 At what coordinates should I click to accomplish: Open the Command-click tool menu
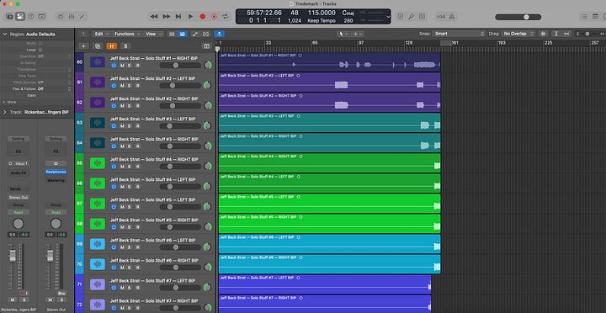tap(357, 34)
